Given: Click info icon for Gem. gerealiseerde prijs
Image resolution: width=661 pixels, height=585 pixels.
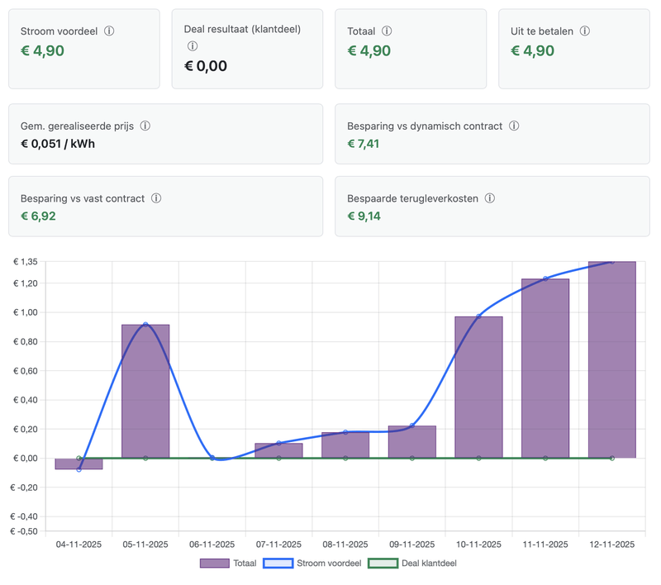Looking at the screenshot, I should [145, 126].
